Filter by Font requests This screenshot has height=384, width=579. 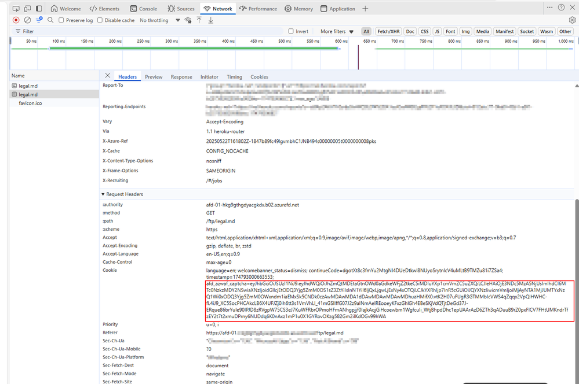450,31
